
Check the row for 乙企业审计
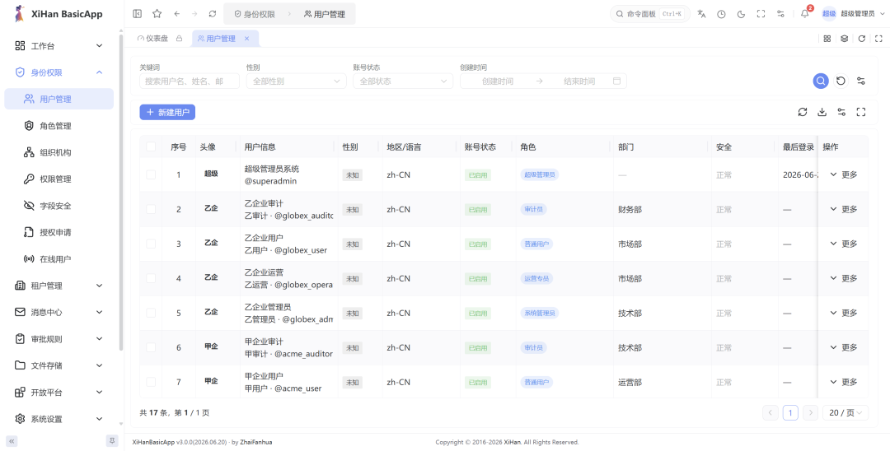tap(151, 209)
